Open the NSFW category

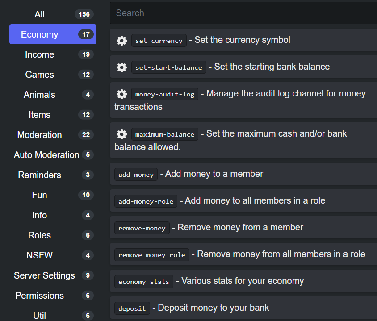coord(53,255)
